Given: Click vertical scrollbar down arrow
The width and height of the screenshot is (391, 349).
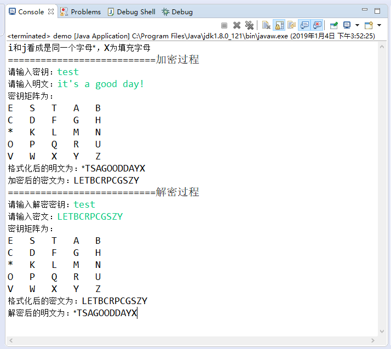Looking at the screenshot, I should pos(382,331).
